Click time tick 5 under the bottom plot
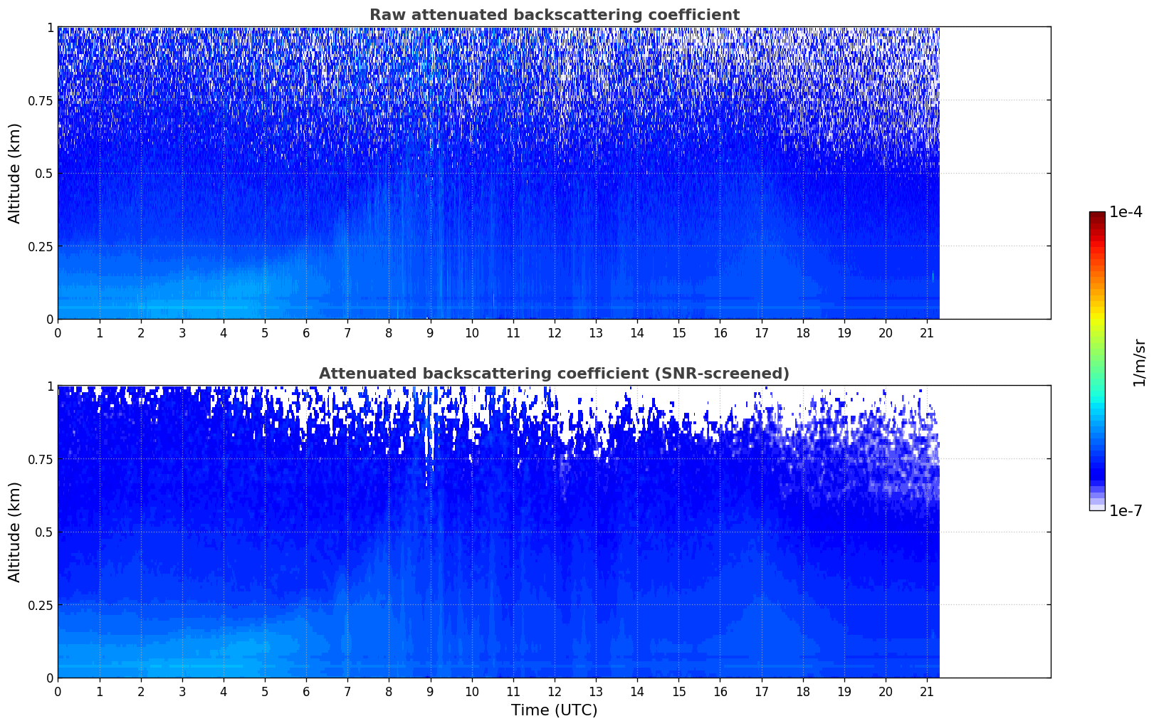Image resolution: width=1154 pixels, height=726 pixels. point(265,691)
